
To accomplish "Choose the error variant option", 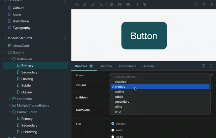I will 160,111.
